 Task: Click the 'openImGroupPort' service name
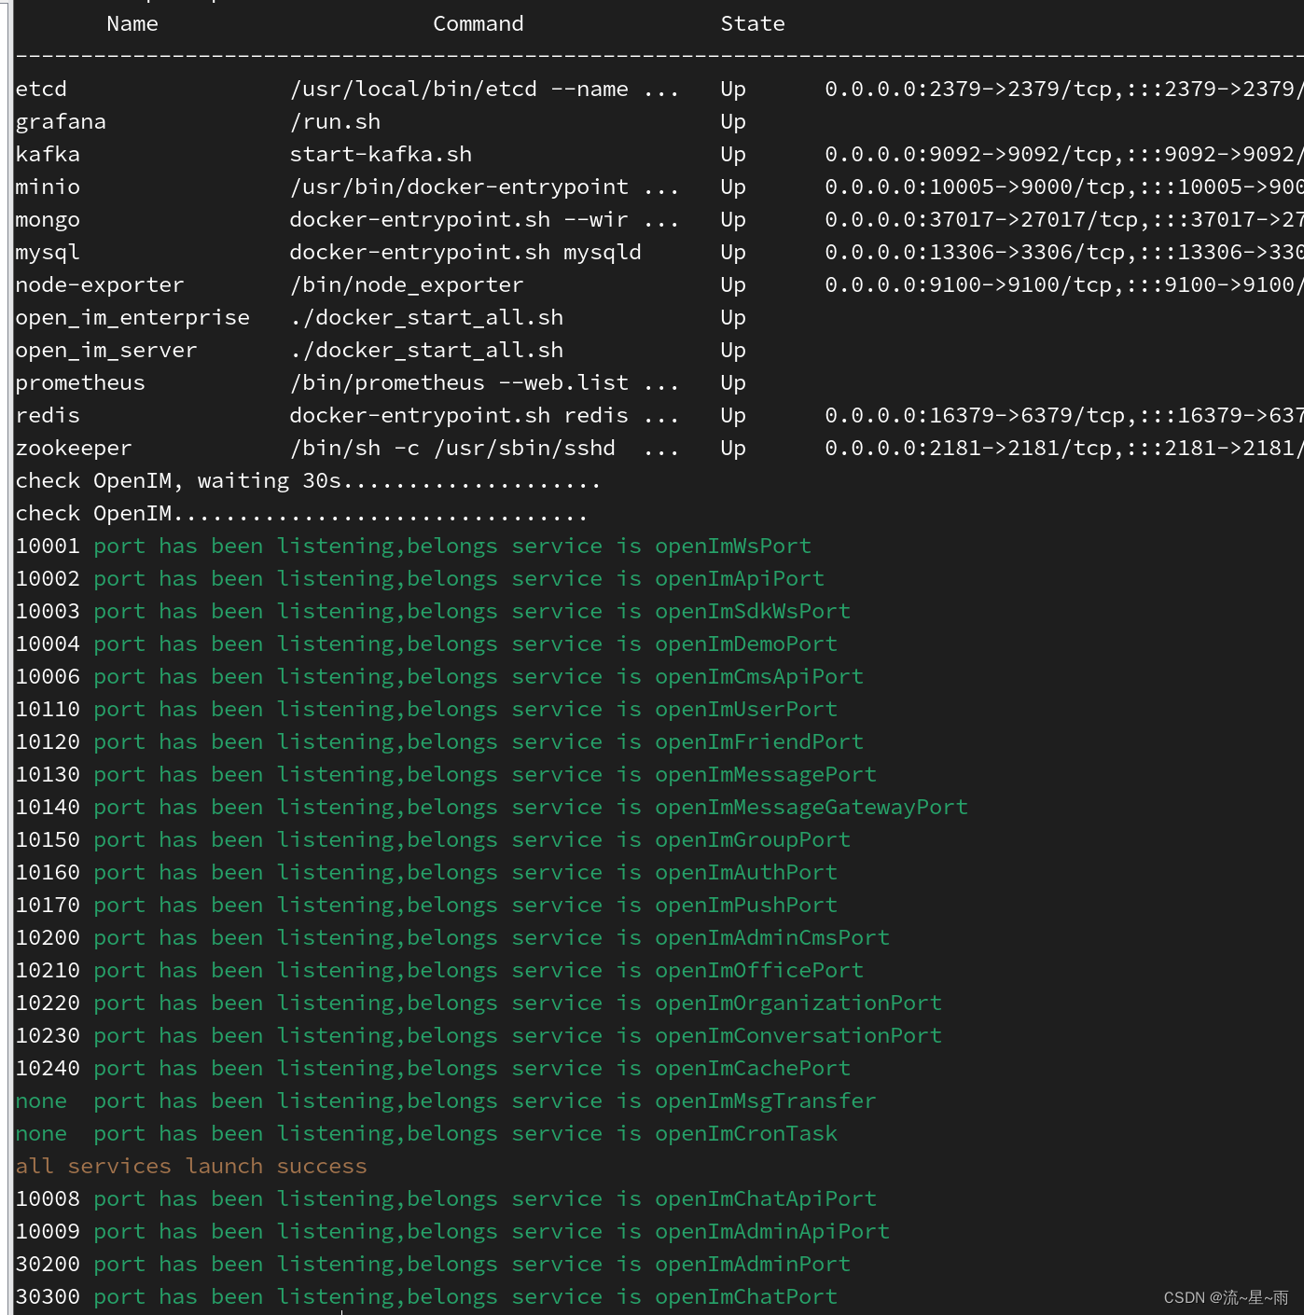[753, 840]
